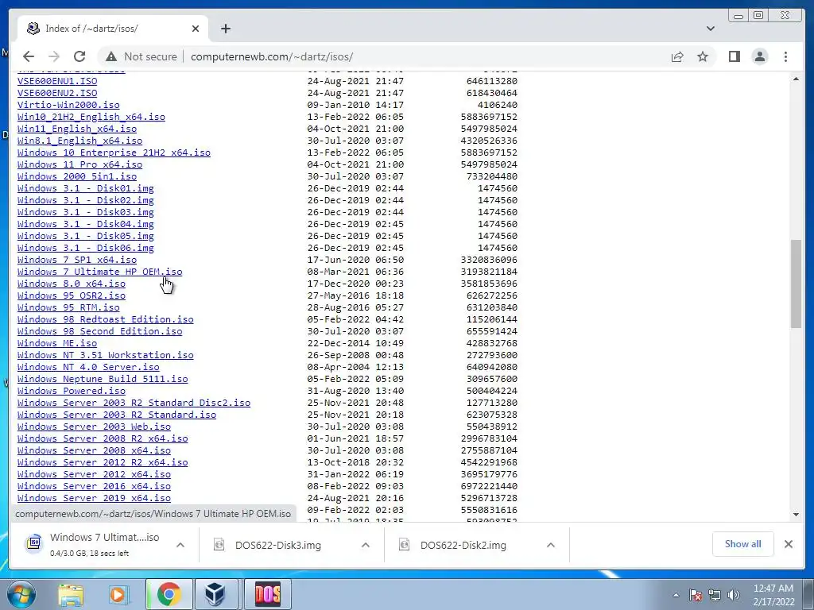Viewport: 814px width, 610px height.
Task: Close the Index of /~dartz/isos/ tab
Action: (196, 29)
